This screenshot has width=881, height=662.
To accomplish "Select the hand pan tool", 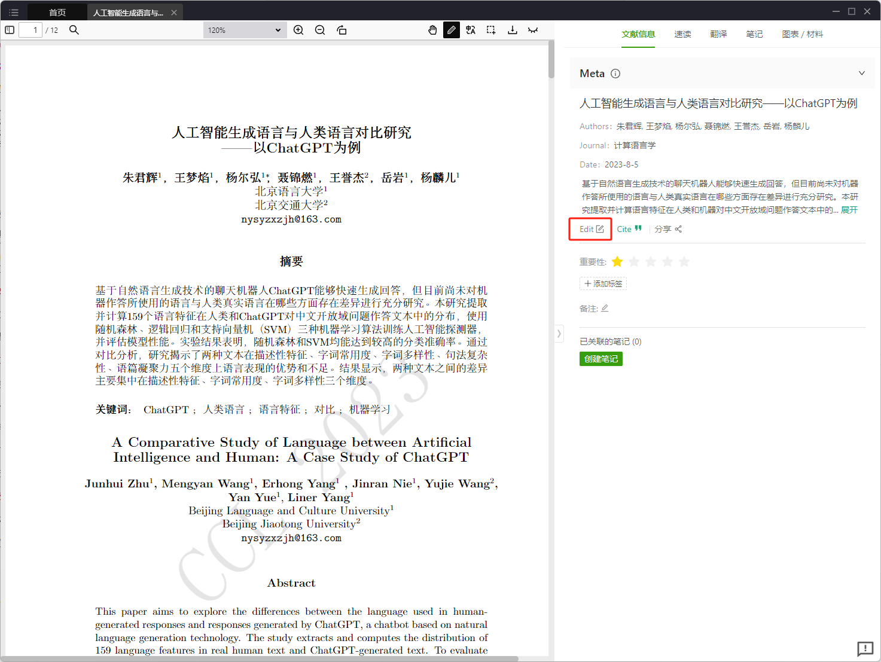I will (x=432, y=30).
